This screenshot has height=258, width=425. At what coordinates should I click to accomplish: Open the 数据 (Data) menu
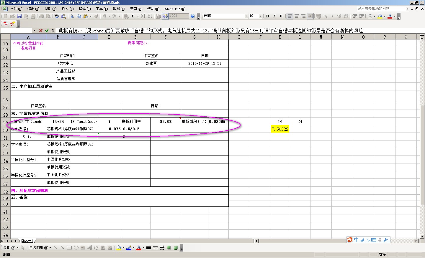(119, 9)
